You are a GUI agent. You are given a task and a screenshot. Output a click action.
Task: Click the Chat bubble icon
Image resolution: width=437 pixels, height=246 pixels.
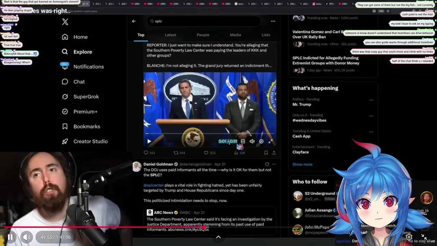point(65,82)
